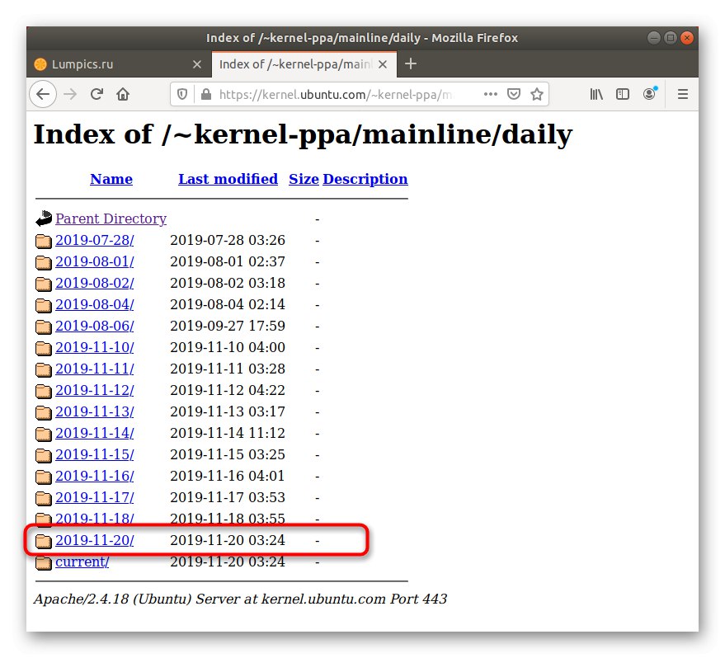Save page to Pocket
The height and width of the screenshot is (658, 725).
(x=514, y=94)
